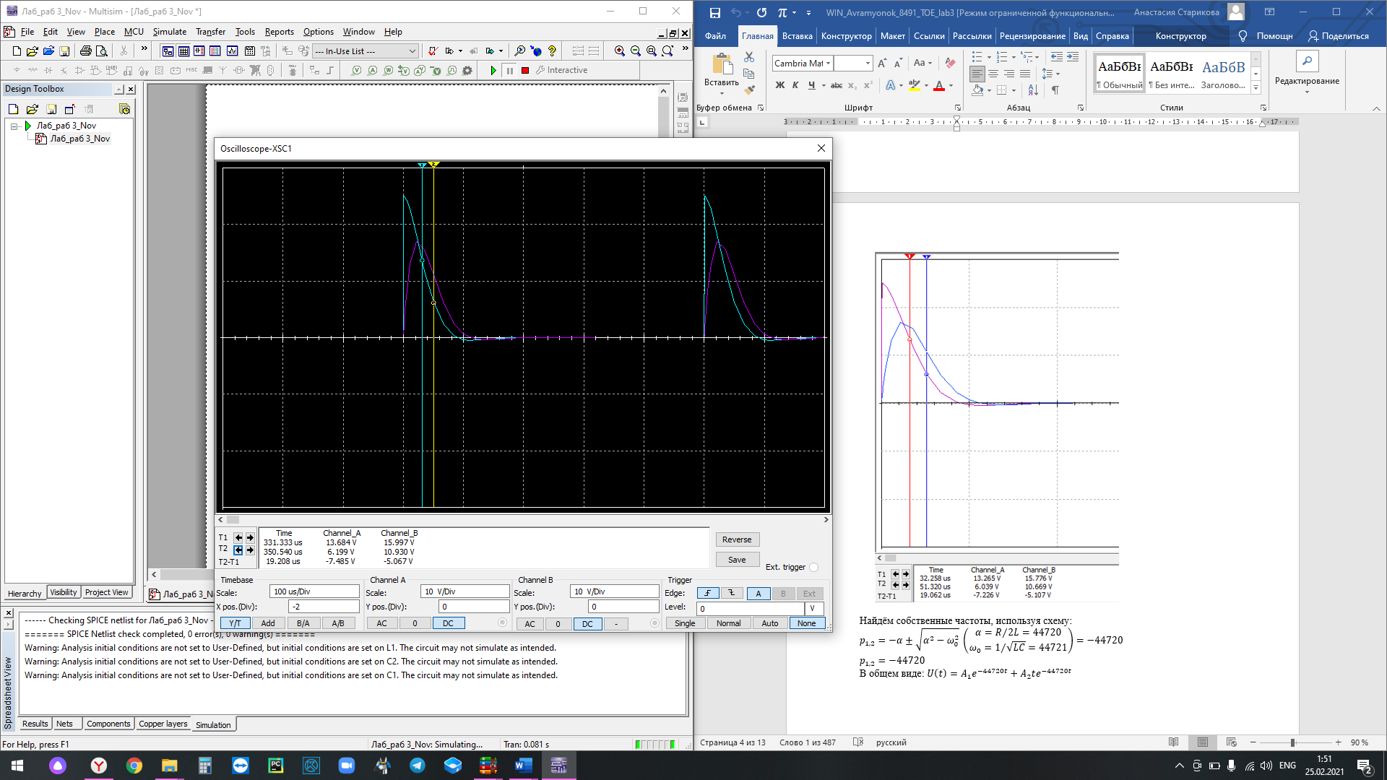Click the trigger Level input field

click(751, 608)
